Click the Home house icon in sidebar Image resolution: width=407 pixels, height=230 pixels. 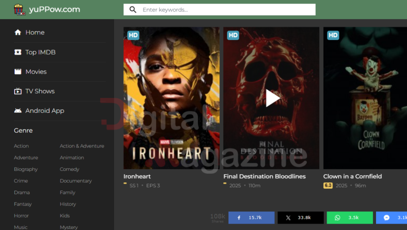[x=17, y=33]
